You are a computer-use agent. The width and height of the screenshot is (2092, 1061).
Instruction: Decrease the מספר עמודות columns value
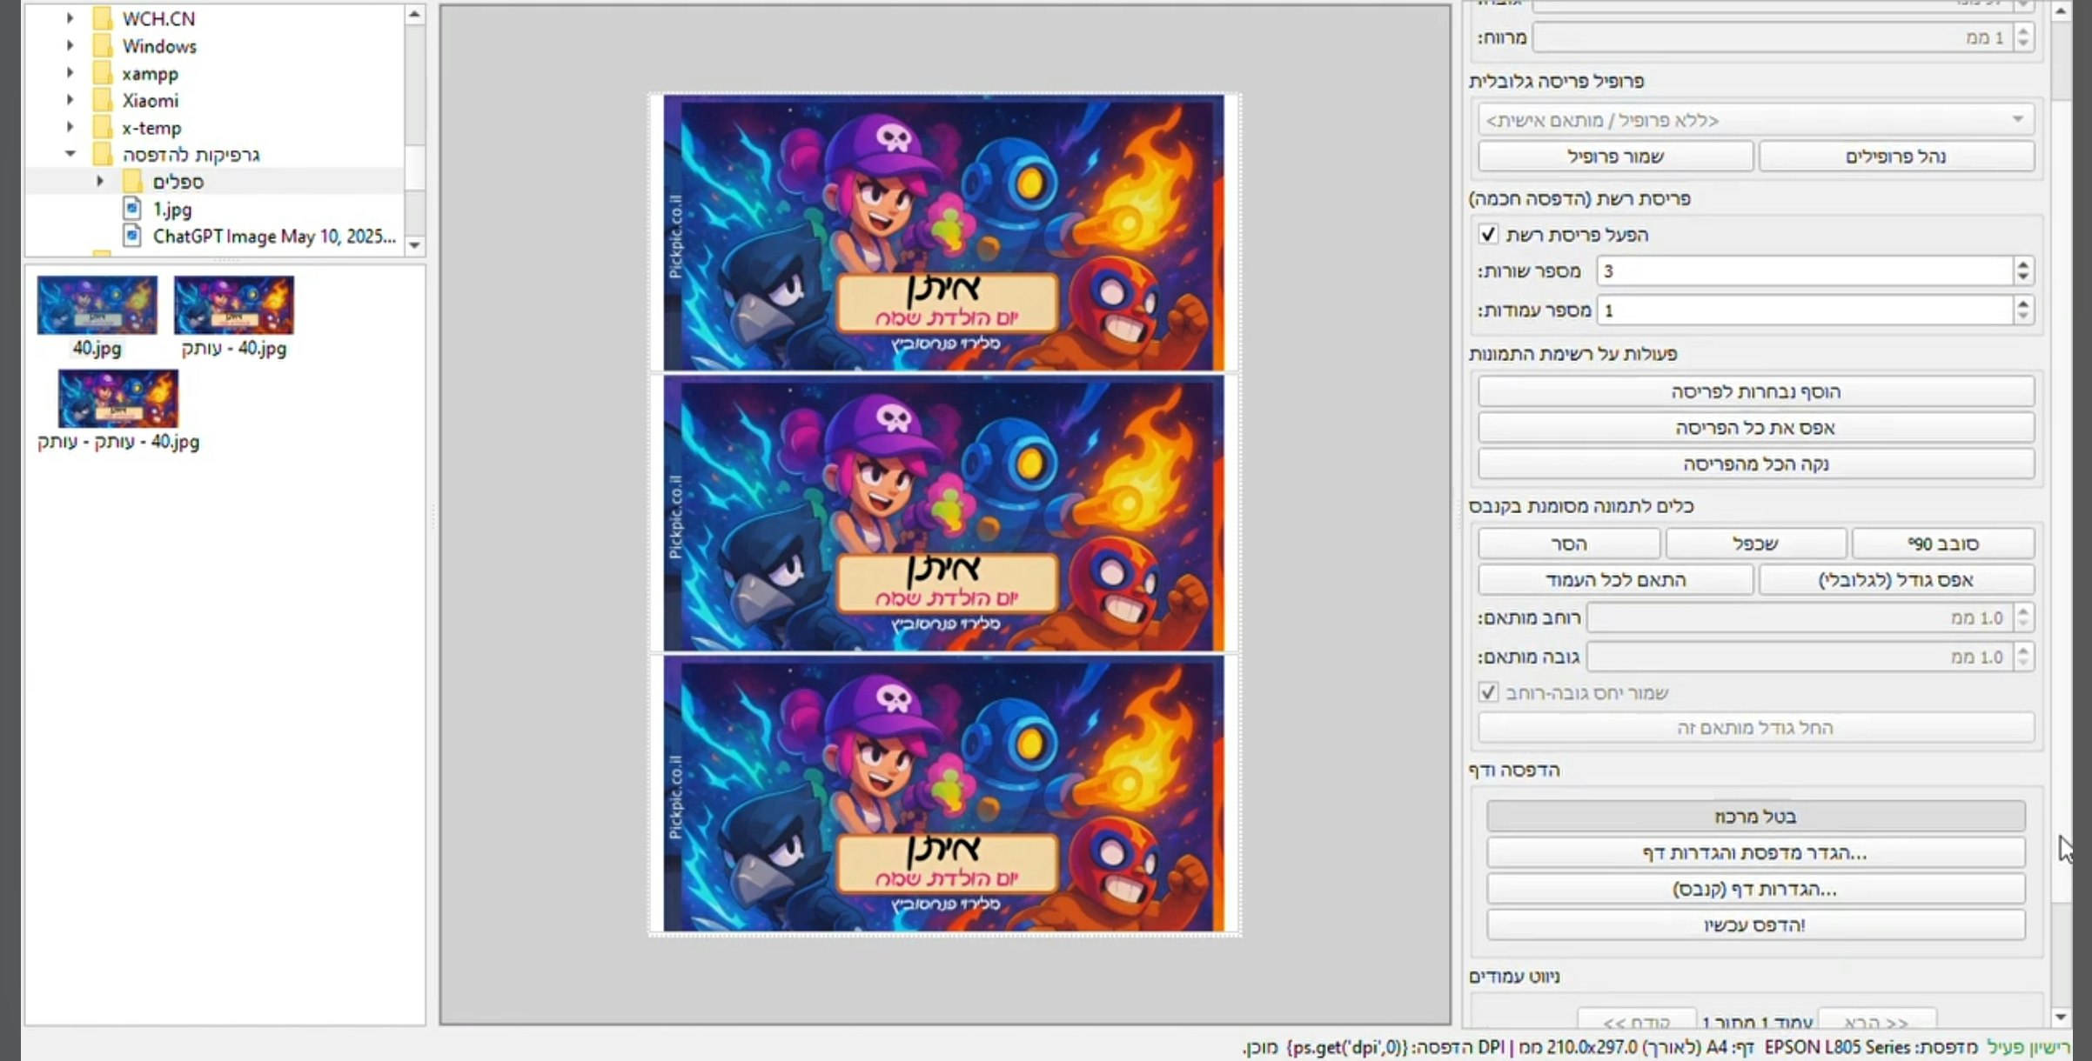(2023, 317)
